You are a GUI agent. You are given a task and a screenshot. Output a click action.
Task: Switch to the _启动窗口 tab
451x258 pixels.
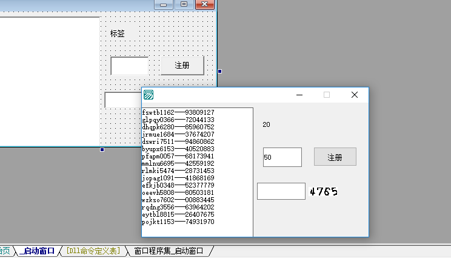pyautogui.click(x=36, y=251)
